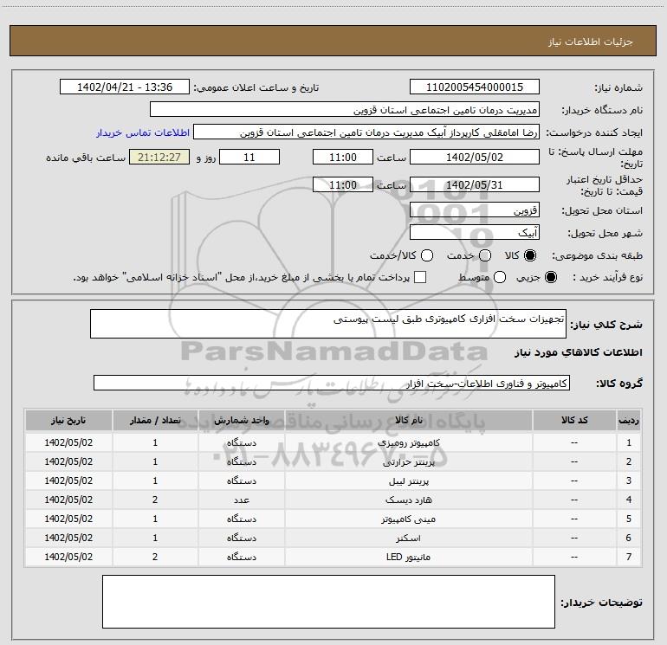
Task: Click the واحد شمارش column header
Action: click(241, 421)
